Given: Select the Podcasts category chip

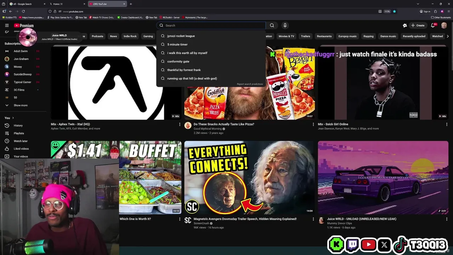Looking at the screenshot, I should pyautogui.click(x=97, y=36).
